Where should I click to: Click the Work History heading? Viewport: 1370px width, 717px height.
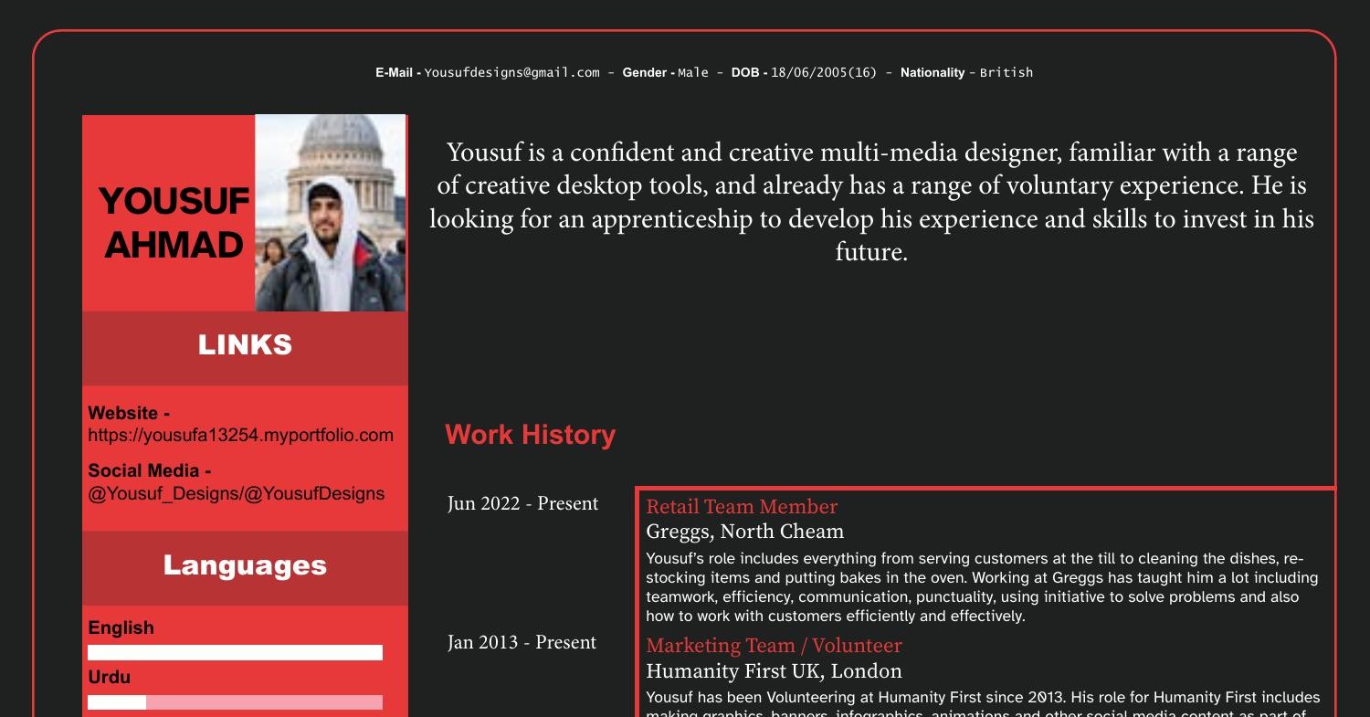click(530, 435)
